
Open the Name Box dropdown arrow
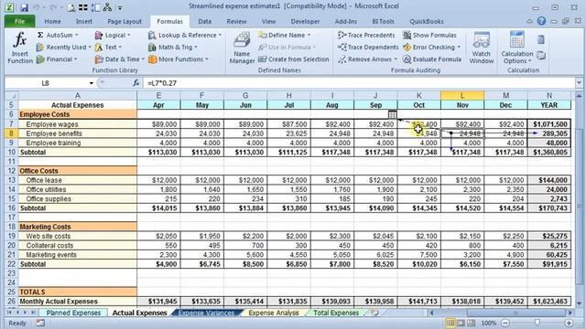(x=91, y=83)
